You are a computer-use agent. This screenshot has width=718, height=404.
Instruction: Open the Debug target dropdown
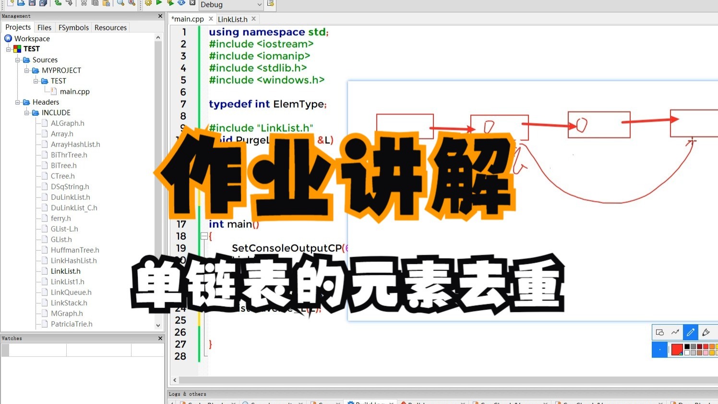click(259, 5)
